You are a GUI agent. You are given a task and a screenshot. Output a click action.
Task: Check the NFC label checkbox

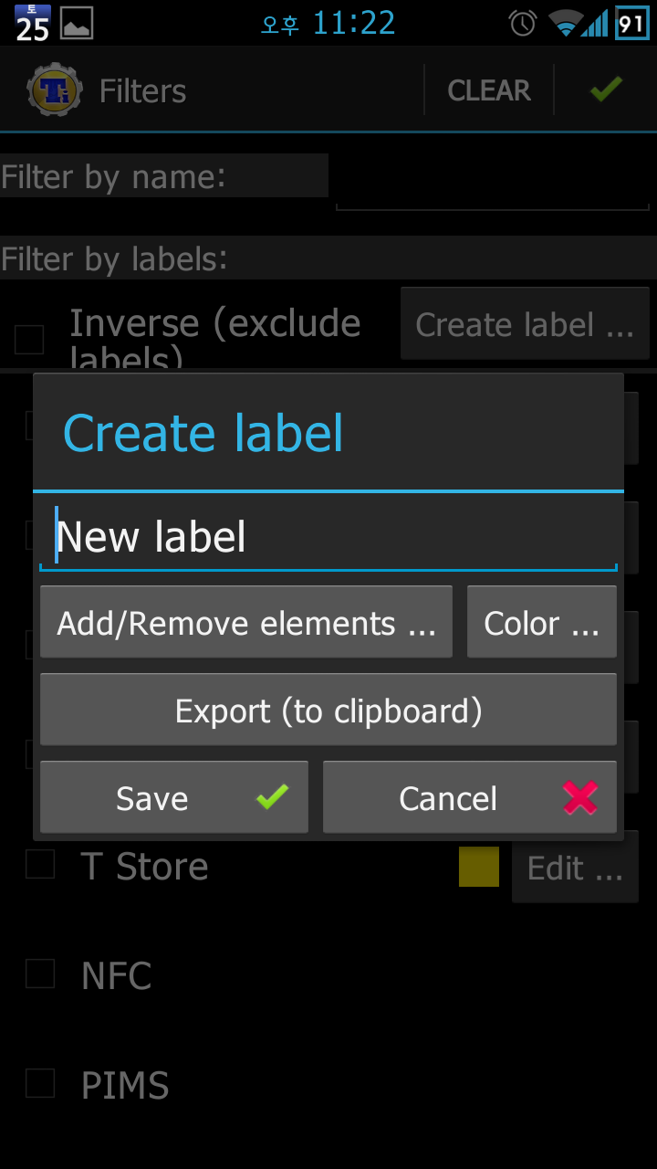40,974
